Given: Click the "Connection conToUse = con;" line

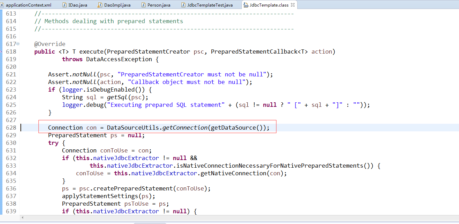Looking at the screenshot, I should (107, 150).
